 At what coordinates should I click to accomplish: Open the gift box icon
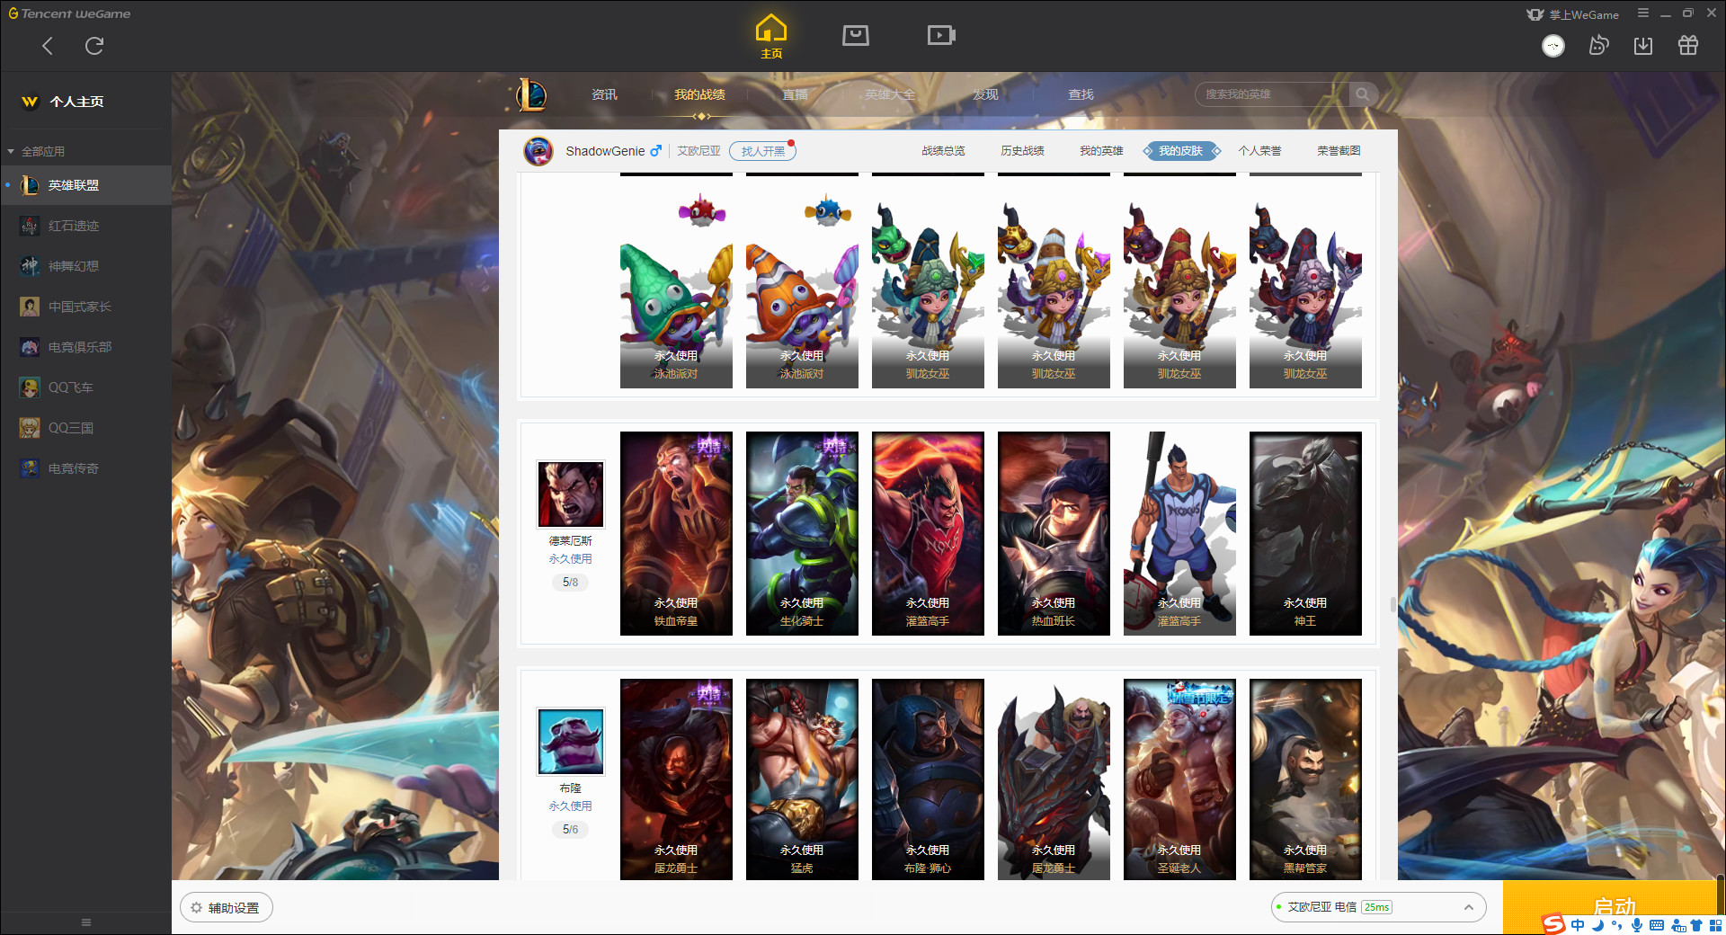click(x=1688, y=46)
